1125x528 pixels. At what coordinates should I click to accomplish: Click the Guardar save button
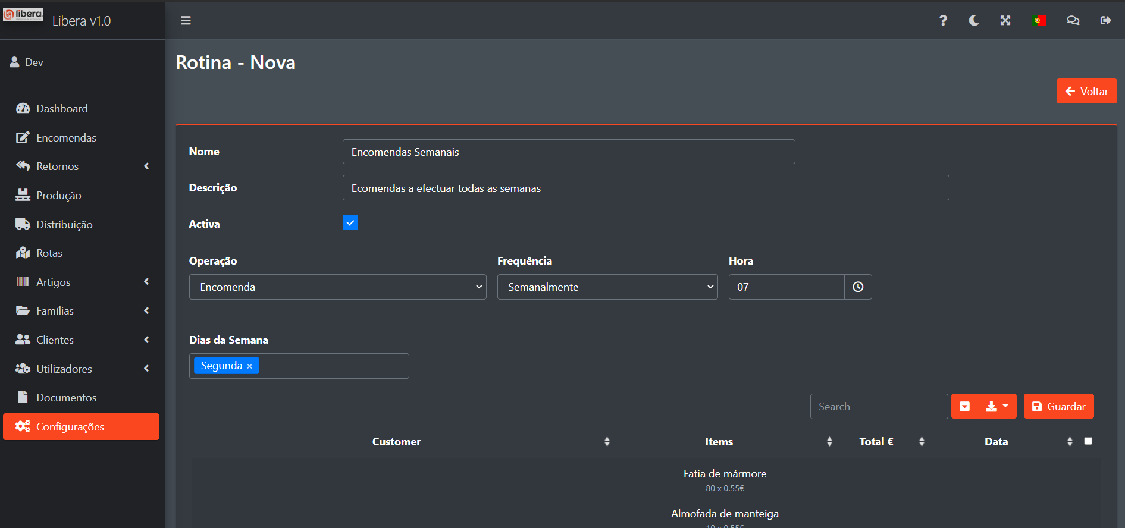tap(1058, 407)
